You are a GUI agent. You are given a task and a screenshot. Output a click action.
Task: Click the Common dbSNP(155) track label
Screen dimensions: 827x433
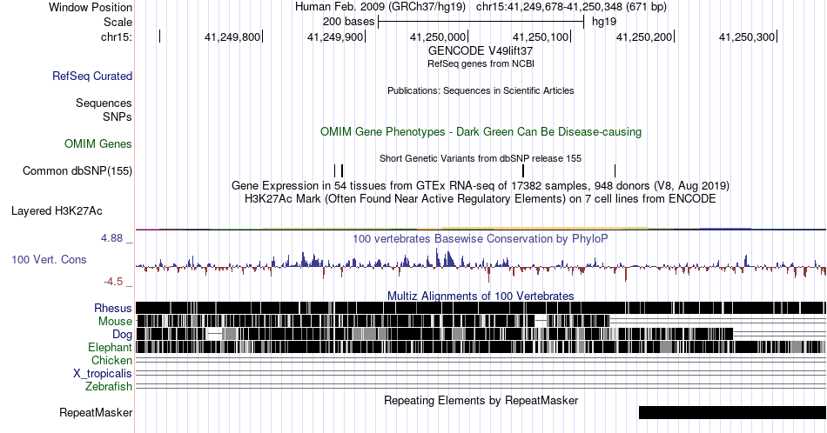[x=77, y=170]
